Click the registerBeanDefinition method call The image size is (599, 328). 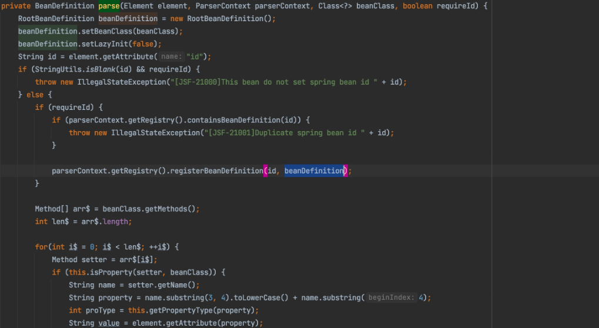[x=216, y=170]
